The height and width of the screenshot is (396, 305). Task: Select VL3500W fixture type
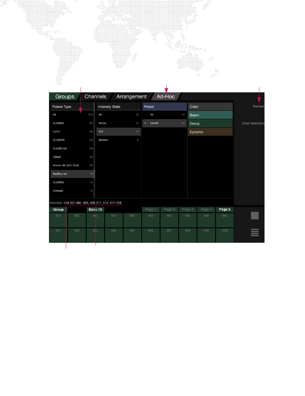[72, 140]
